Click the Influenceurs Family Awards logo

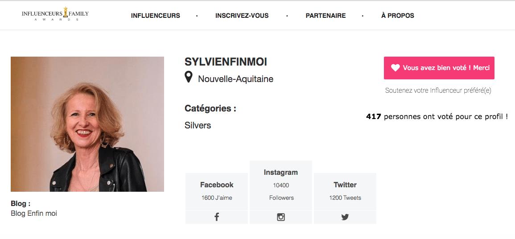pos(55,14)
